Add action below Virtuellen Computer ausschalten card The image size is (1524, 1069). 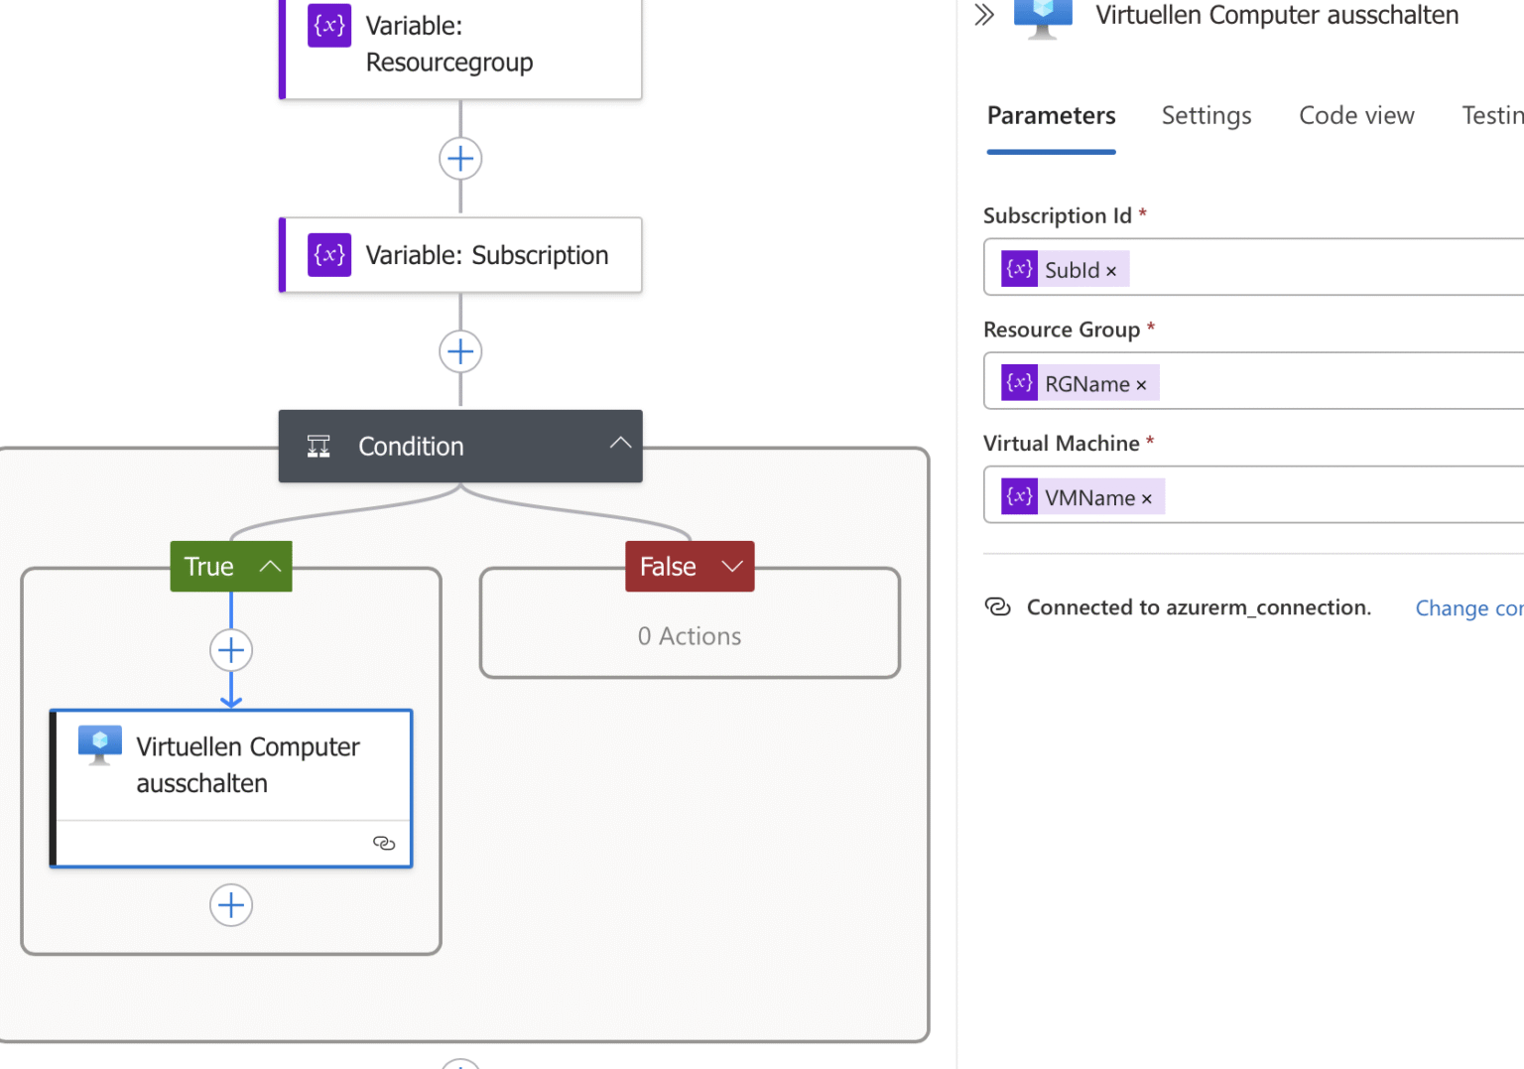[x=231, y=905]
